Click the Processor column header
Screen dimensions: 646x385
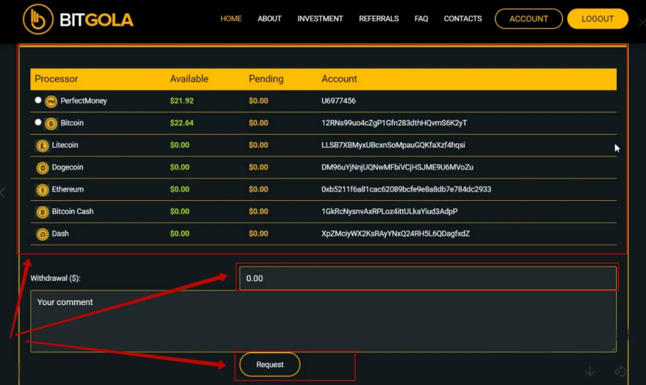click(56, 79)
